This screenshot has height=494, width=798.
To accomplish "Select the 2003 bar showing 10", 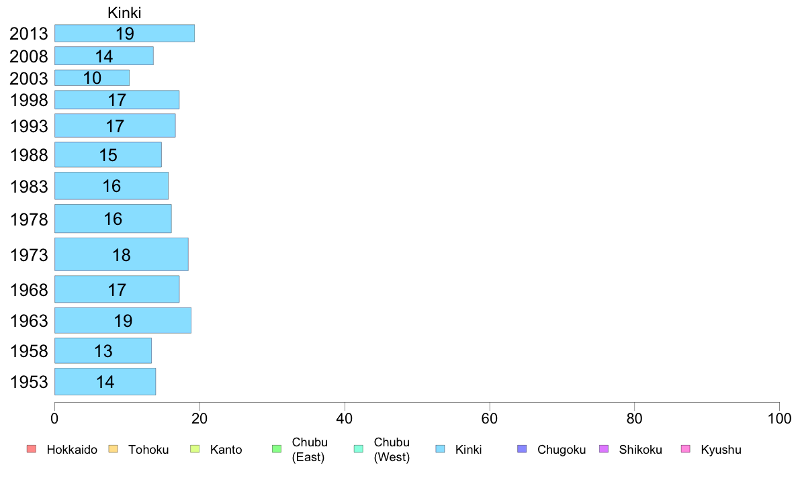I will coord(92,78).
